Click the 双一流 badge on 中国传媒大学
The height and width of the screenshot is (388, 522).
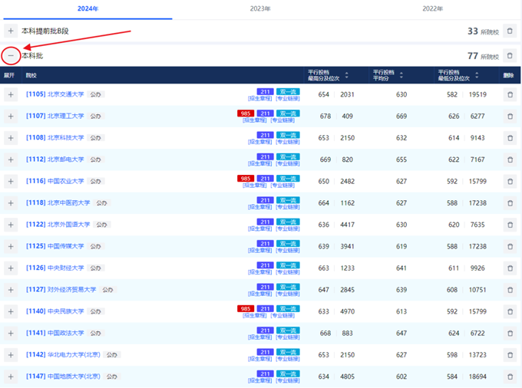[x=289, y=243]
